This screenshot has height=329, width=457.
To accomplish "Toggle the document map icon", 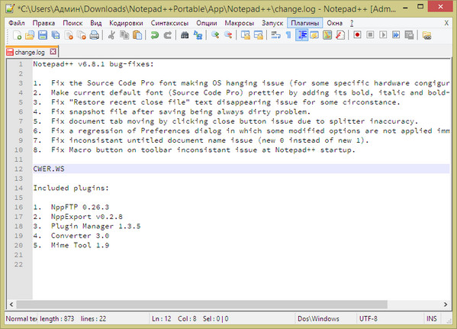I will click(327, 35).
